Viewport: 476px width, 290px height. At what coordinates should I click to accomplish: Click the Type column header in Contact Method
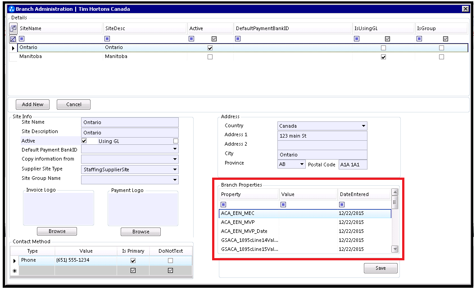coord(32,251)
